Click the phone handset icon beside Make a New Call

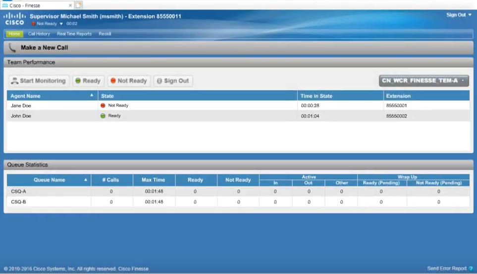(12, 48)
